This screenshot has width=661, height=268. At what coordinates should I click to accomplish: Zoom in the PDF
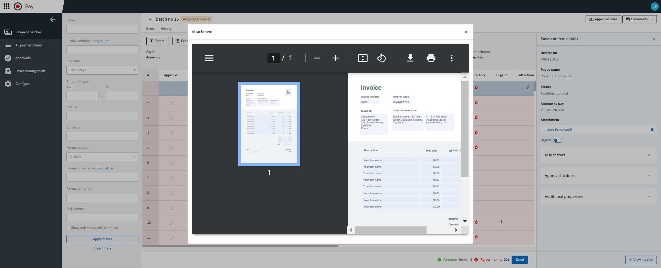pos(336,58)
